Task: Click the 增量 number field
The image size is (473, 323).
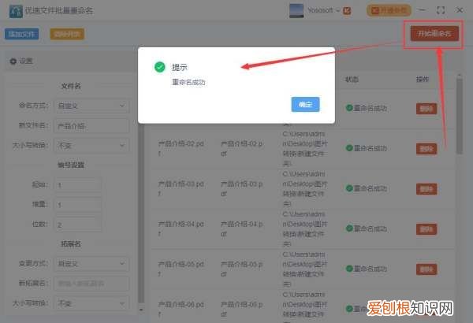Action: 78,205
